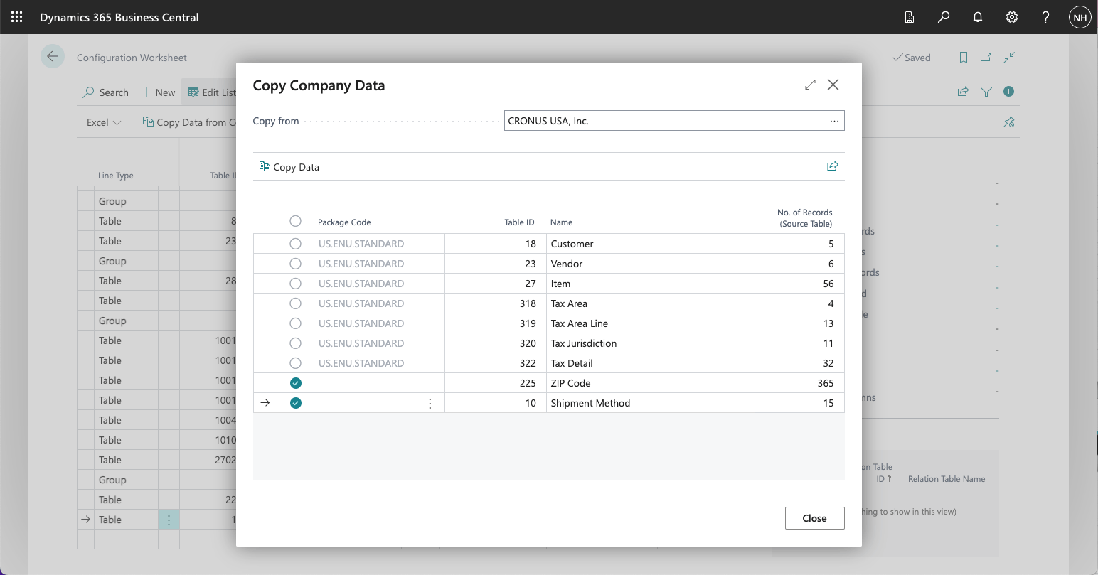Toggle the select-all circle in header
This screenshot has width=1098, height=575.
(296, 221)
